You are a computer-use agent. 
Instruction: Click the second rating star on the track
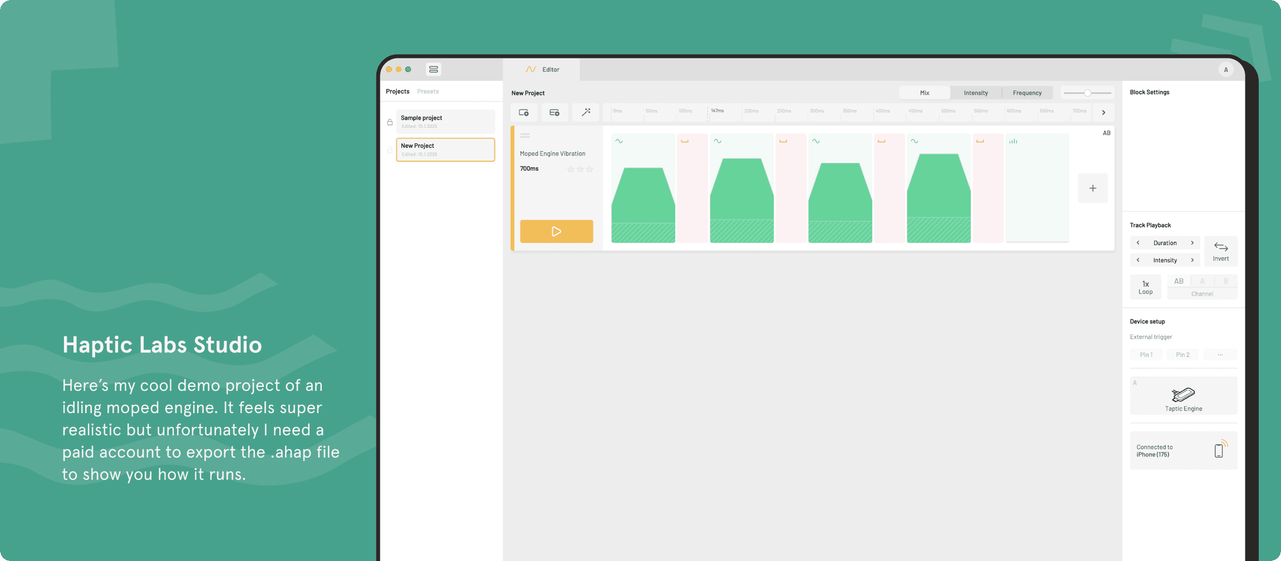[580, 169]
